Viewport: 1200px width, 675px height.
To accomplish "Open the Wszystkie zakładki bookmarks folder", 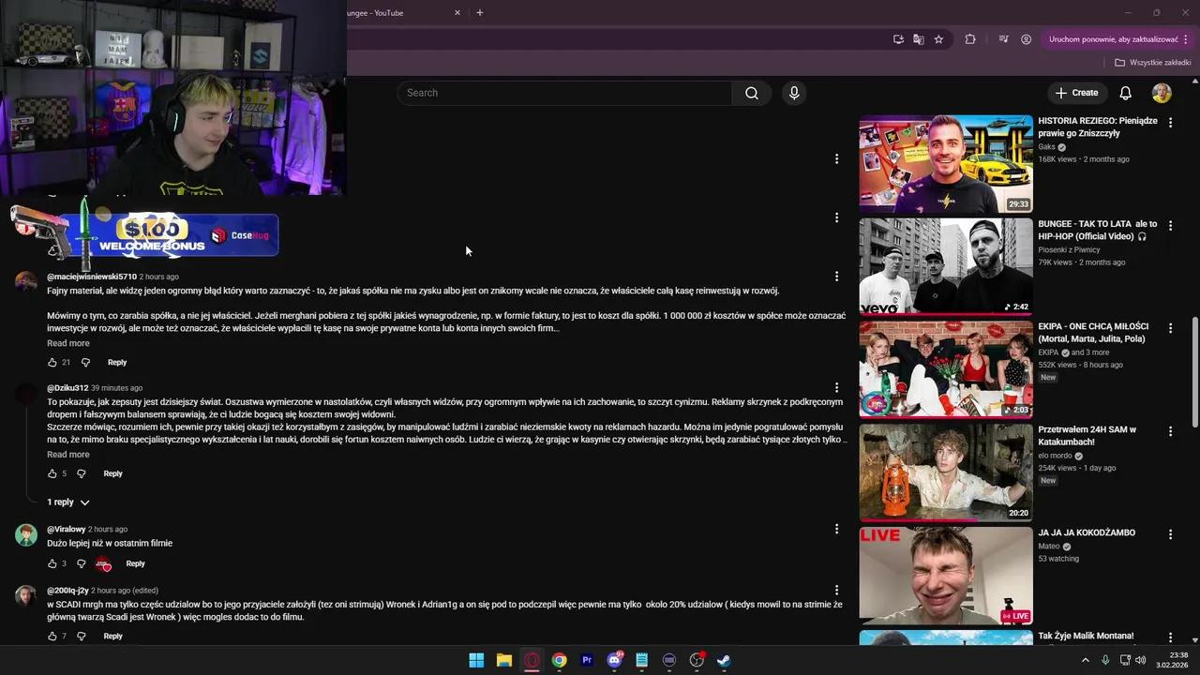I will point(1152,63).
